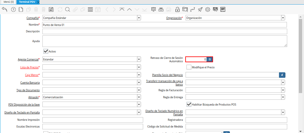Expand the Compañía dropdown
The width and height of the screenshot is (304, 133).
[139, 18]
